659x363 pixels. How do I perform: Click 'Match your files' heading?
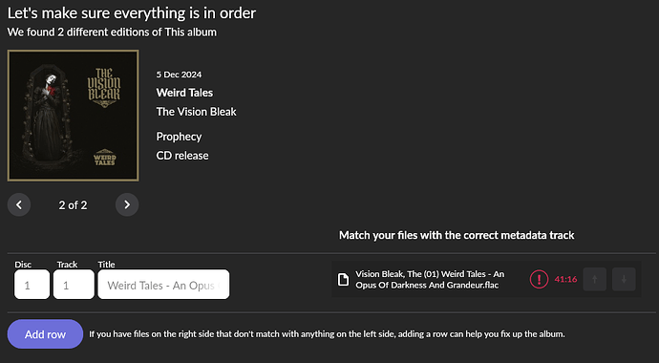457,235
